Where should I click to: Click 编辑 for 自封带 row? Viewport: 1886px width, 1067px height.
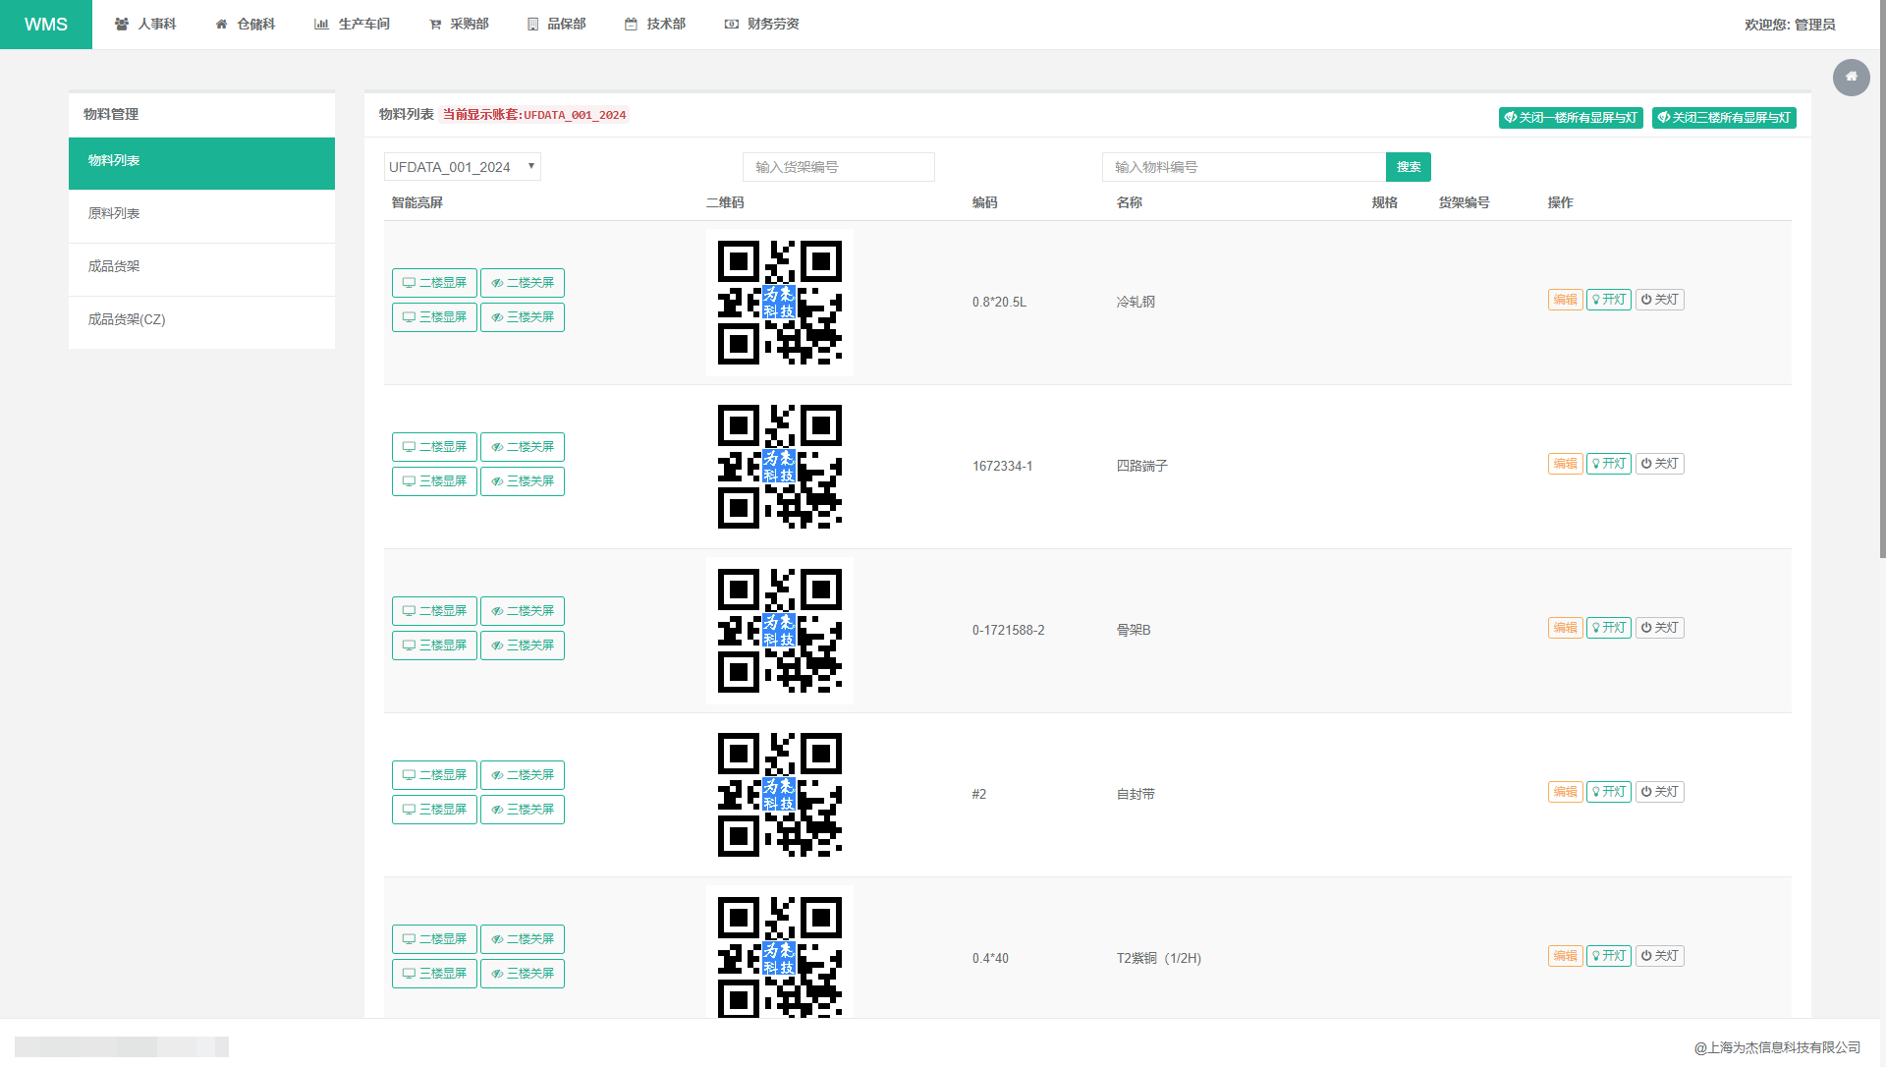[1566, 792]
